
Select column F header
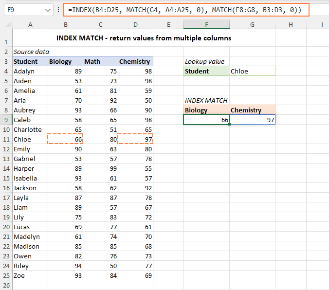[206, 25]
